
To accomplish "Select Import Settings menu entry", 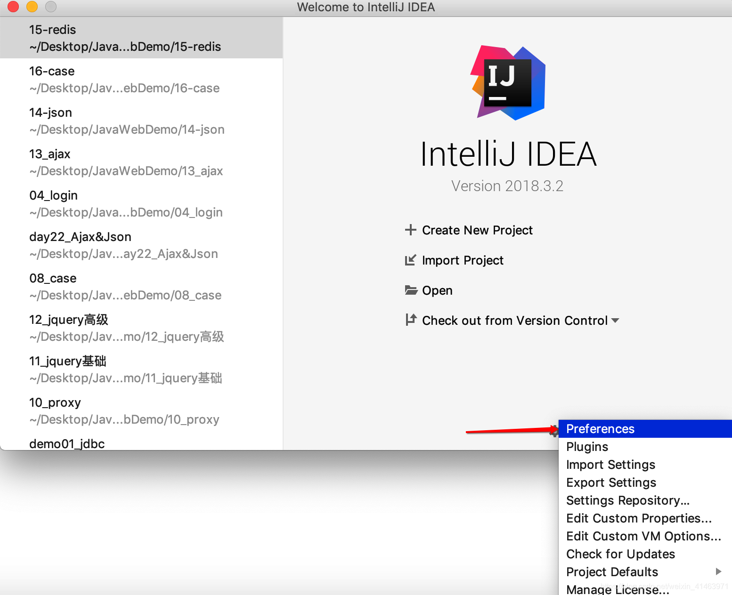I will point(645,465).
